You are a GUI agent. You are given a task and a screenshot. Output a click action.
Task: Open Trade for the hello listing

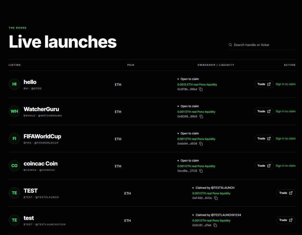(x=264, y=84)
